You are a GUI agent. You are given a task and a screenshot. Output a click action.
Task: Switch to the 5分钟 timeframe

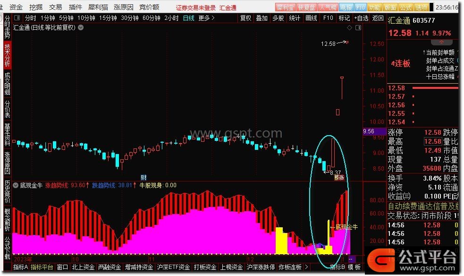(x=66, y=18)
